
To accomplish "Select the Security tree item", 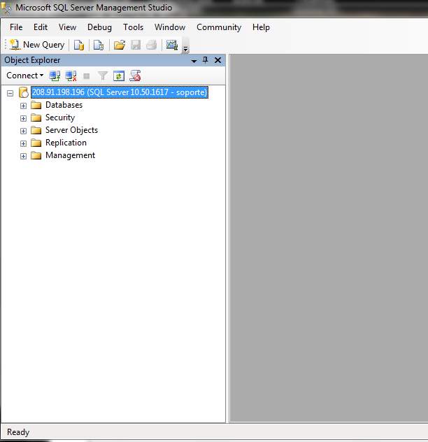I will [x=60, y=117].
